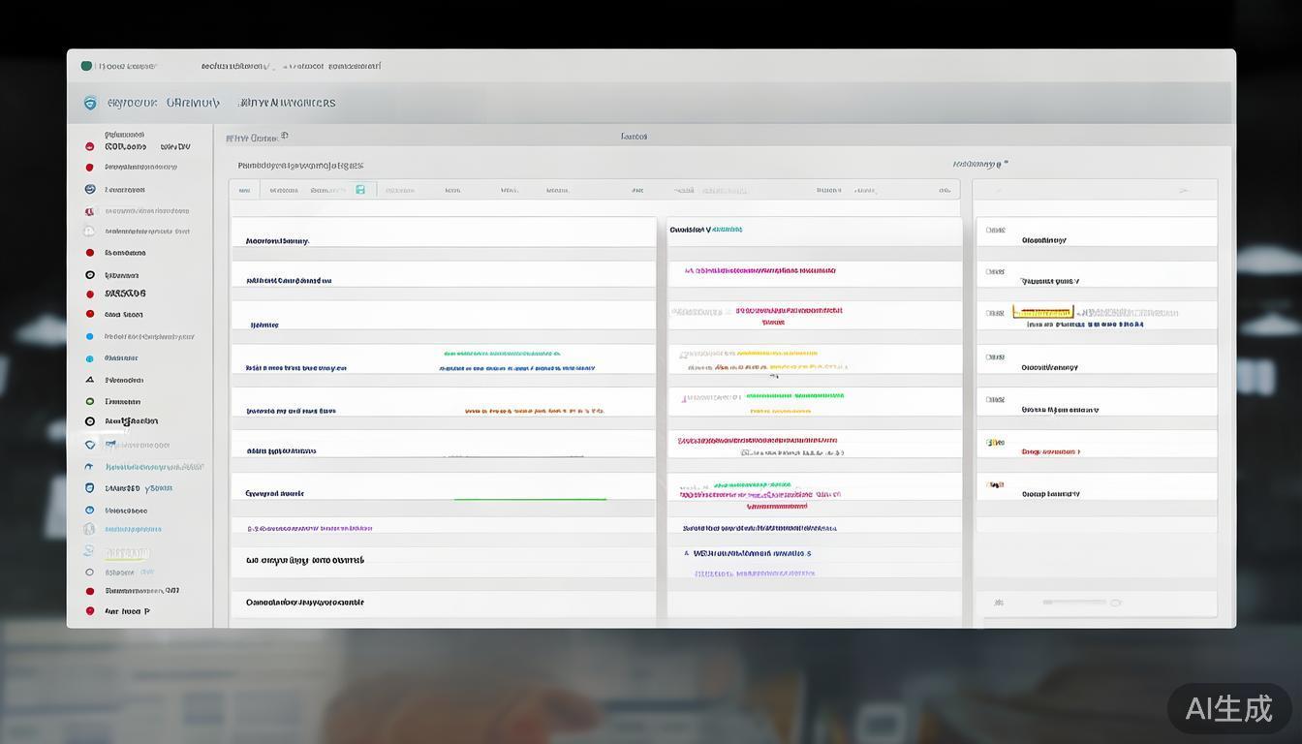Select the green ring icon in the sidebar
Screen dimensions: 1302x744
[90, 401]
